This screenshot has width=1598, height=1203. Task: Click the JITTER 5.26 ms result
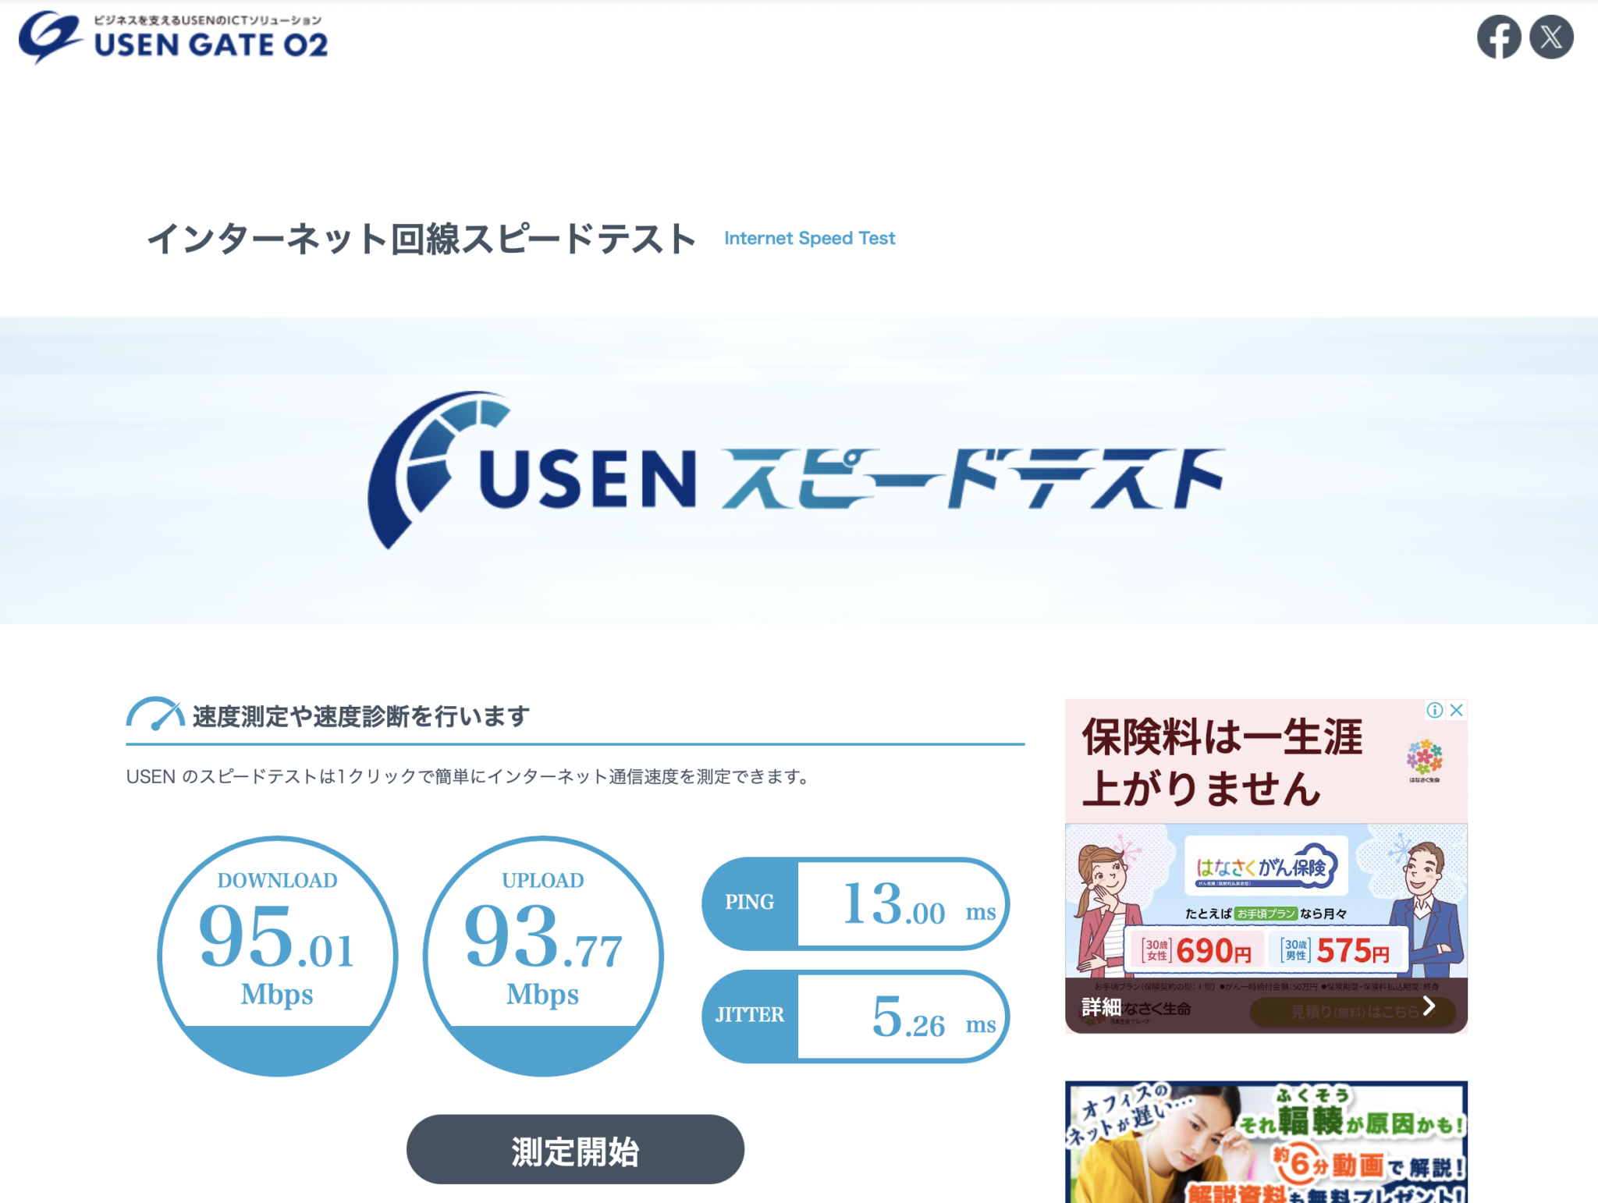(x=856, y=1017)
